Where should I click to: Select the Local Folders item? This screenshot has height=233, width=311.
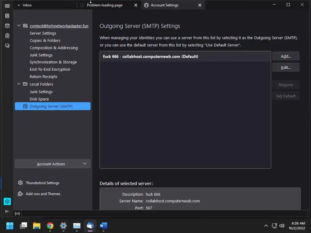click(41, 84)
